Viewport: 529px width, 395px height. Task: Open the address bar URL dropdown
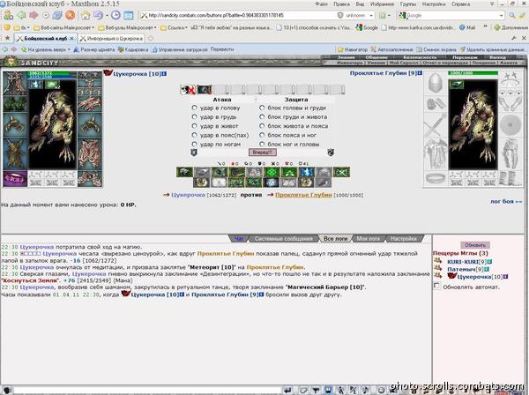pos(371,16)
